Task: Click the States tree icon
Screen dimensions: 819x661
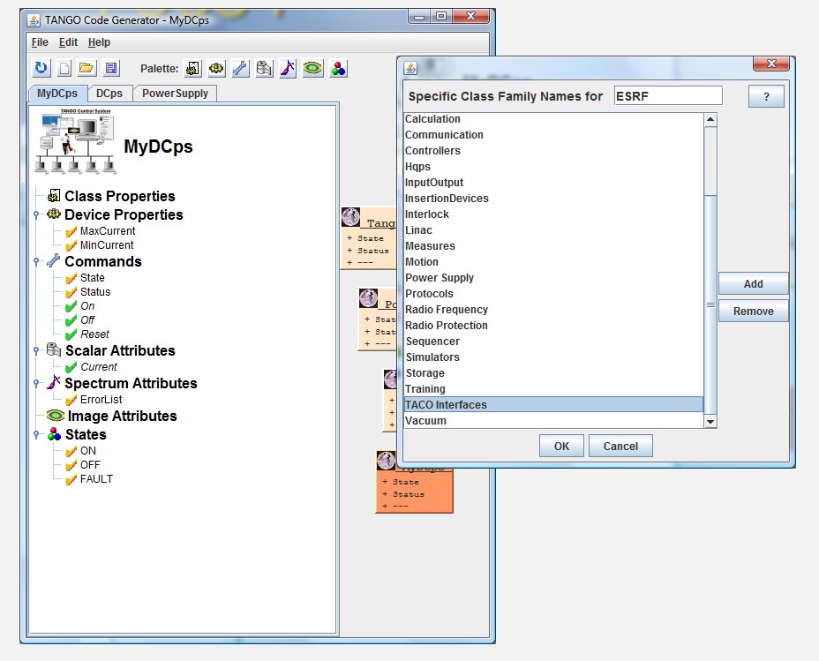Action: point(55,434)
